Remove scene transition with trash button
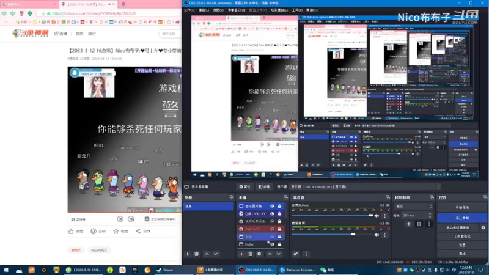Screen dimensions: 489x275 coord(419,224)
